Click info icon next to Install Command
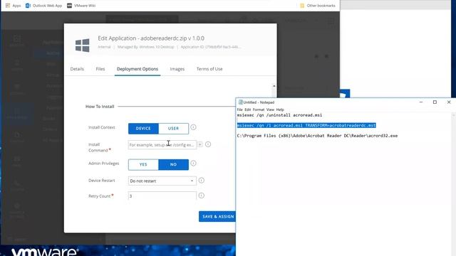 208,144
